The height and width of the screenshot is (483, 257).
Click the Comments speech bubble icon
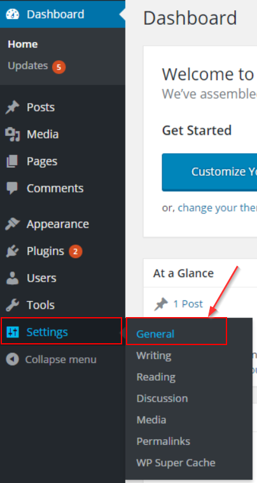point(12,188)
